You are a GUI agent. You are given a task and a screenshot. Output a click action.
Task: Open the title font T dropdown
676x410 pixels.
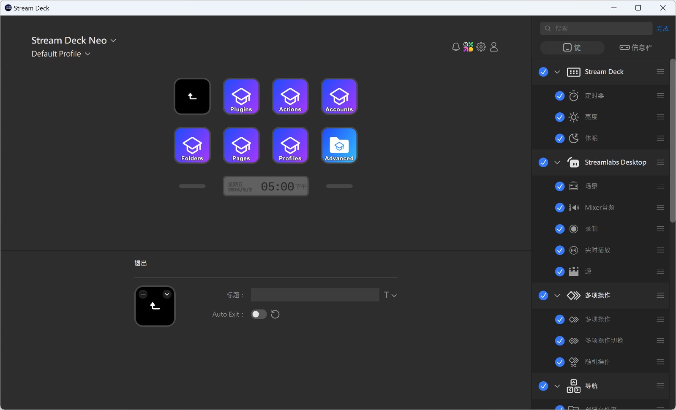coord(390,295)
